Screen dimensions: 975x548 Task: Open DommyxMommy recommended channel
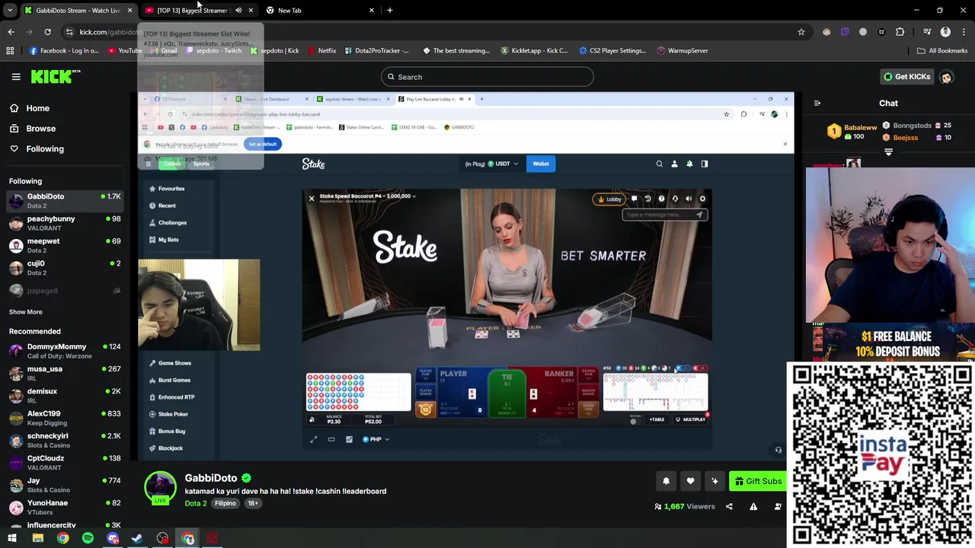(65, 351)
